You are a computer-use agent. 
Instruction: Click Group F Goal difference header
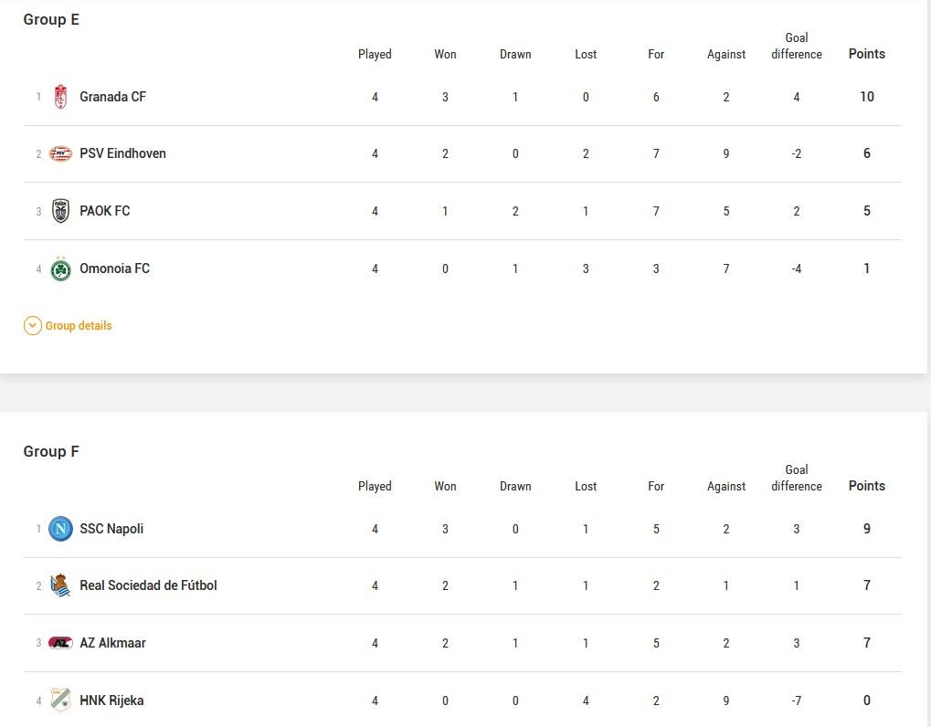(x=797, y=478)
